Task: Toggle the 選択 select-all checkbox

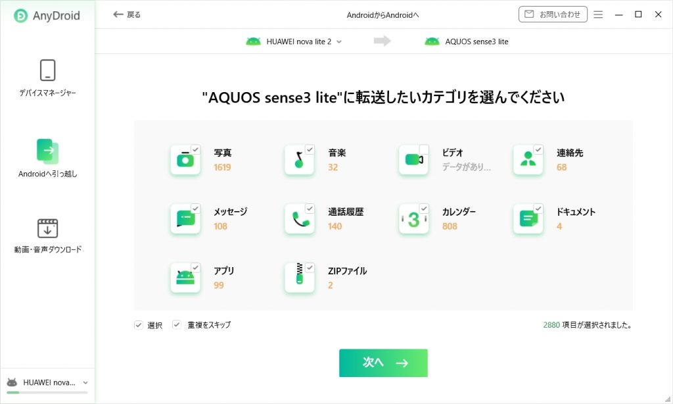Action: click(x=139, y=325)
